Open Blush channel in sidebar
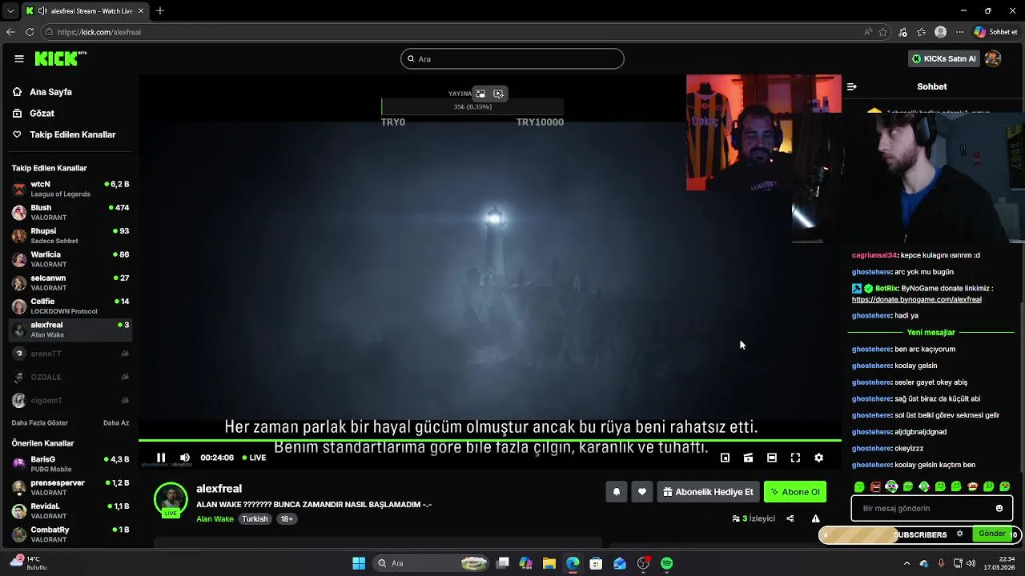Viewport: 1025px width, 576px height. pos(70,212)
